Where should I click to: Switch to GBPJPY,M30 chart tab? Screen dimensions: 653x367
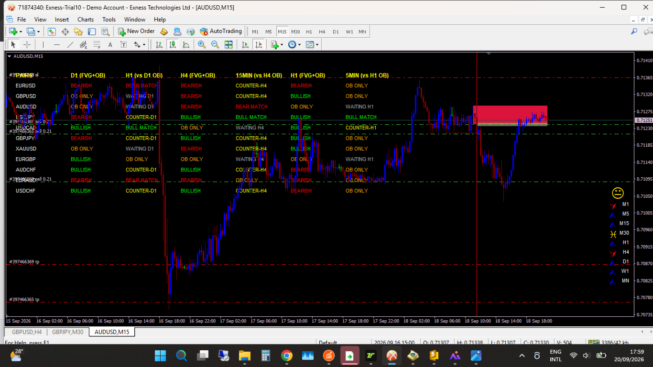[67, 332]
